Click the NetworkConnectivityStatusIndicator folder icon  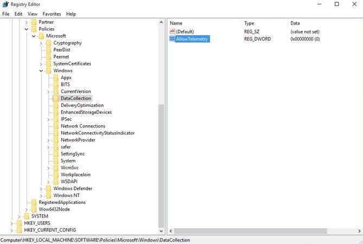click(56, 133)
